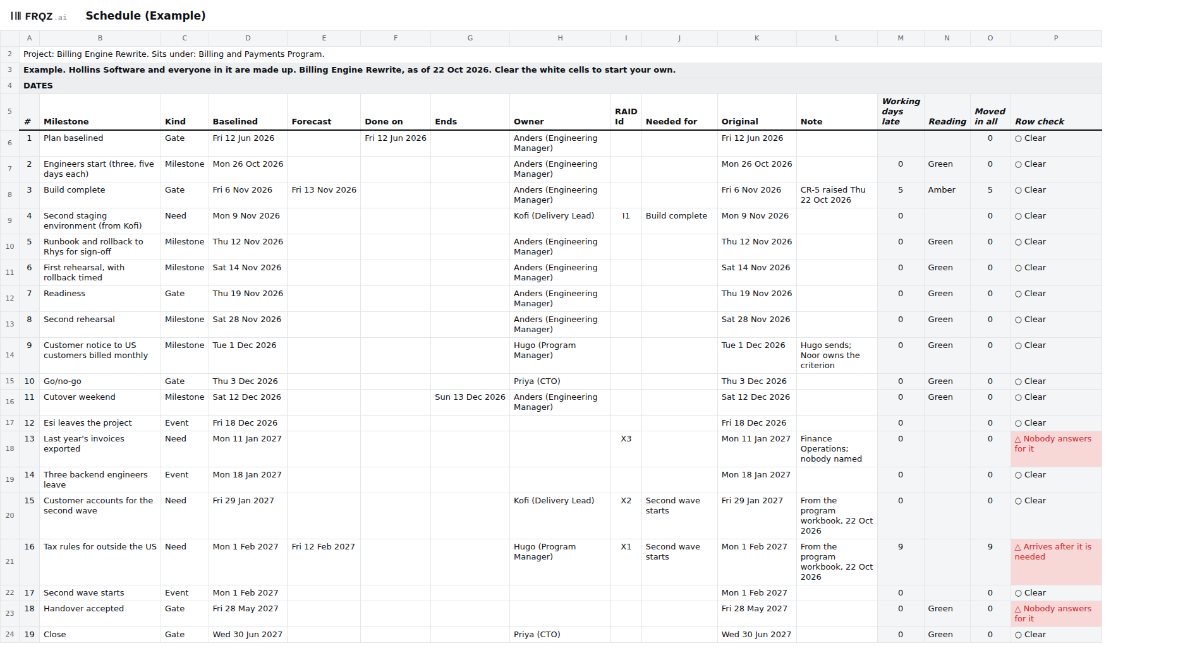Select column header P
This screenshot has width=1202, height=653.
1056,39
